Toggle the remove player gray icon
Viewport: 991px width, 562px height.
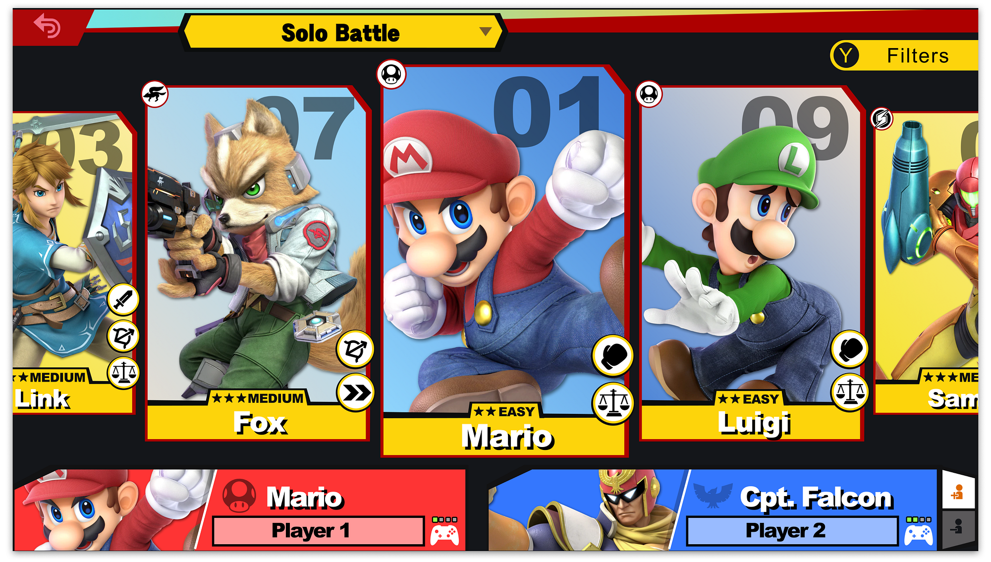958,527
